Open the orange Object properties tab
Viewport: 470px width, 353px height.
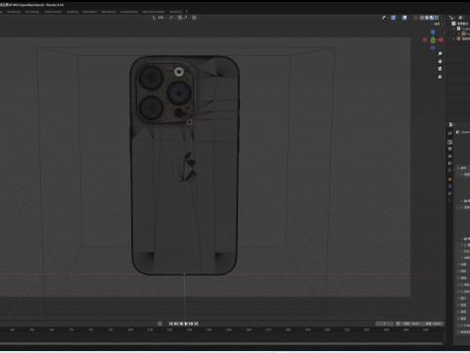[x=449, y=179]
